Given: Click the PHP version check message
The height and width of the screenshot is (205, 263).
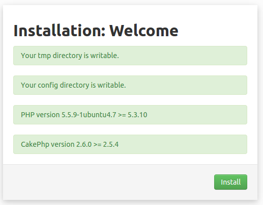Looking at the screenshot, I should coord(130,115).
